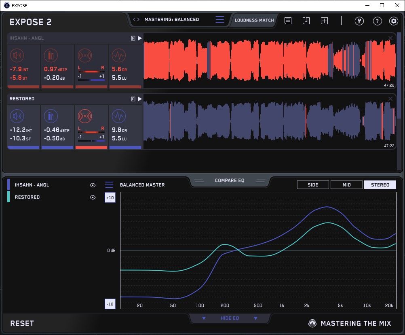This screenshot has height=335, width=405.
Task: Click the dynamic range waveform icon for IHSAHN track
Action: [x=118, y=55]
